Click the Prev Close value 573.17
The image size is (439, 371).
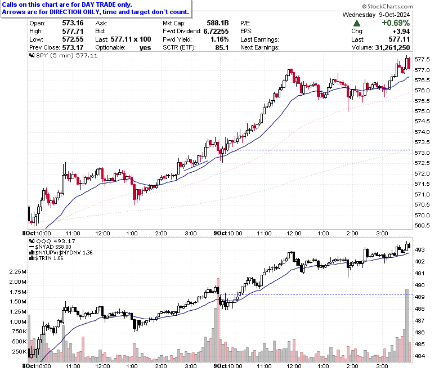click(x=73, y=48)
